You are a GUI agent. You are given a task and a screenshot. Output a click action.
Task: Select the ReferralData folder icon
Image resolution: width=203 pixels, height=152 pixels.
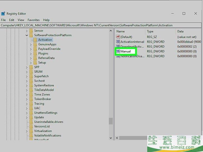point(35,58)
